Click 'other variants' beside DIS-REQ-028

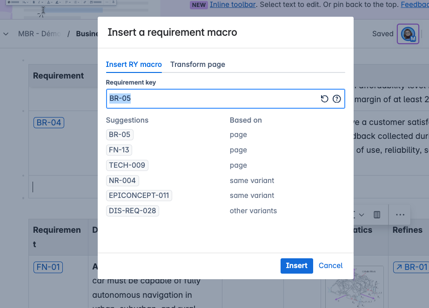click(253, 211)
